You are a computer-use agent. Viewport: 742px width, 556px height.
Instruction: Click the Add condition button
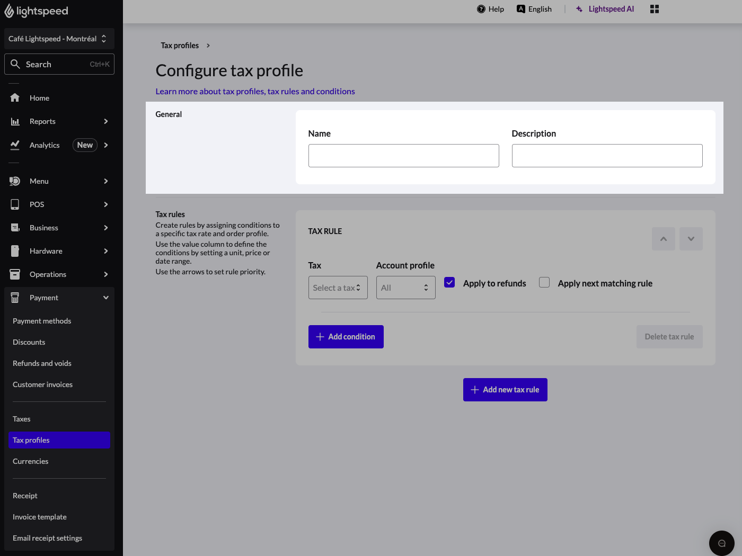coord(346,336)
